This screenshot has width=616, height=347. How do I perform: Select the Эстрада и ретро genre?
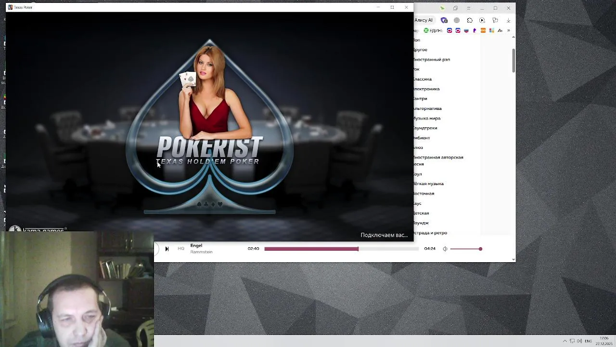point(431,233)
